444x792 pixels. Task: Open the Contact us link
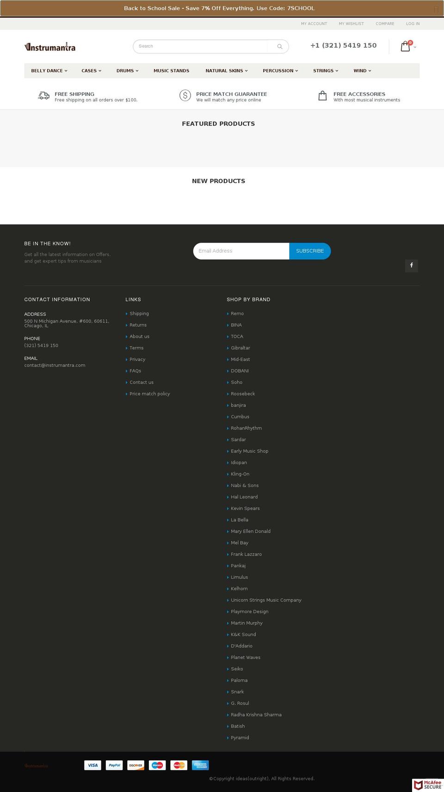click(x=142, y=383)
